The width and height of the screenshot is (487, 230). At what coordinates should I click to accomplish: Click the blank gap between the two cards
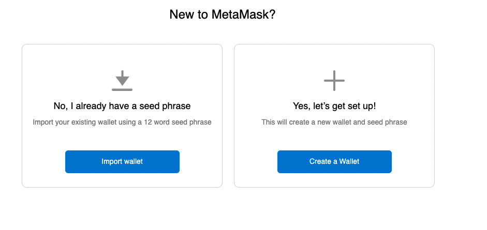click(x=228, y=114)
